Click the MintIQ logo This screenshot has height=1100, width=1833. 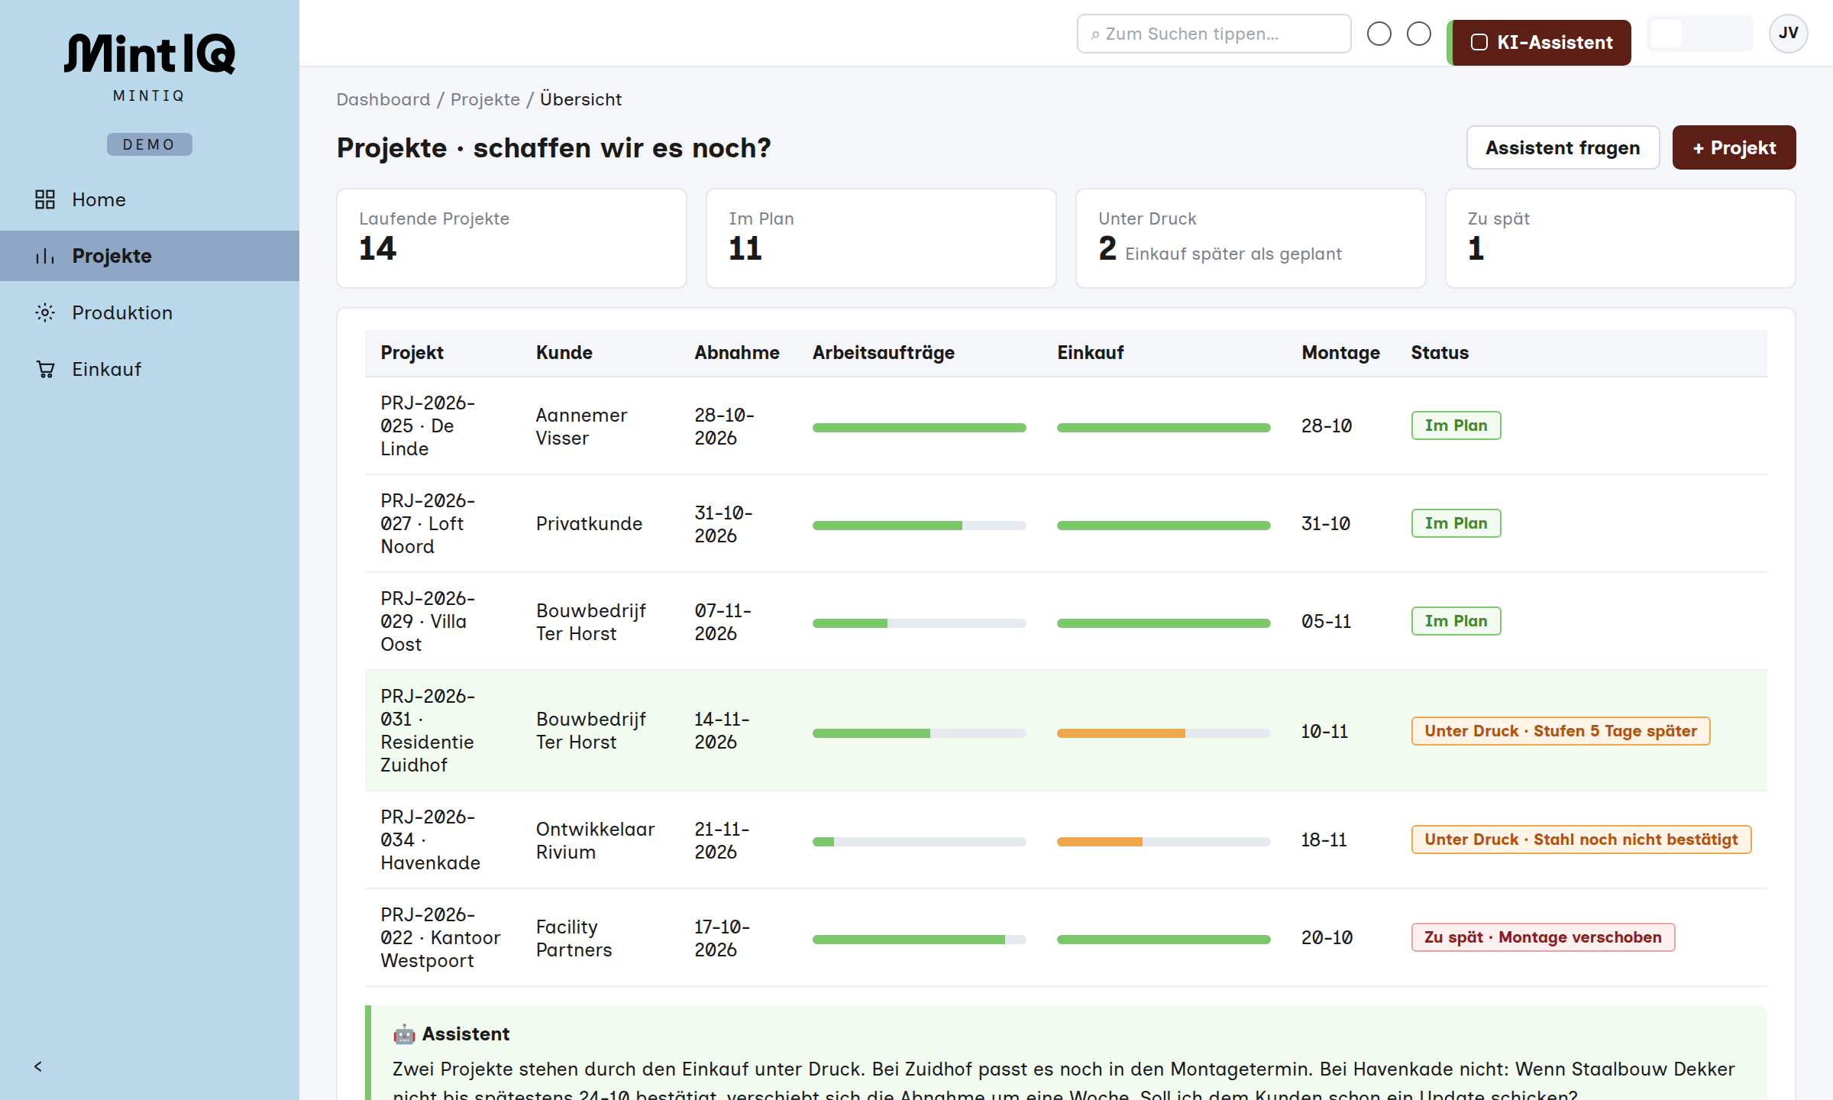point(150,53)
